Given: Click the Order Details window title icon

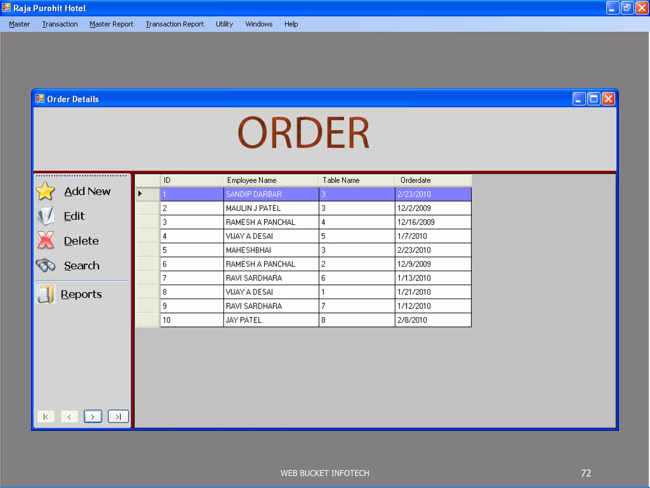Looking at the screenshot, I should coord(40,99).
